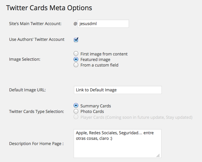Choose the Summary Cards radio button
Image resolution: width=202 pixels, height=162 pixels.
pos(76,106)
